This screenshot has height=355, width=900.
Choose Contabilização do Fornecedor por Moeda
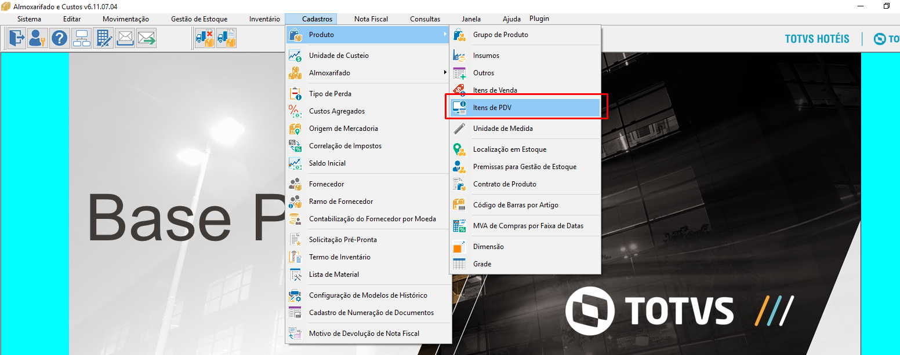(368, 219)
